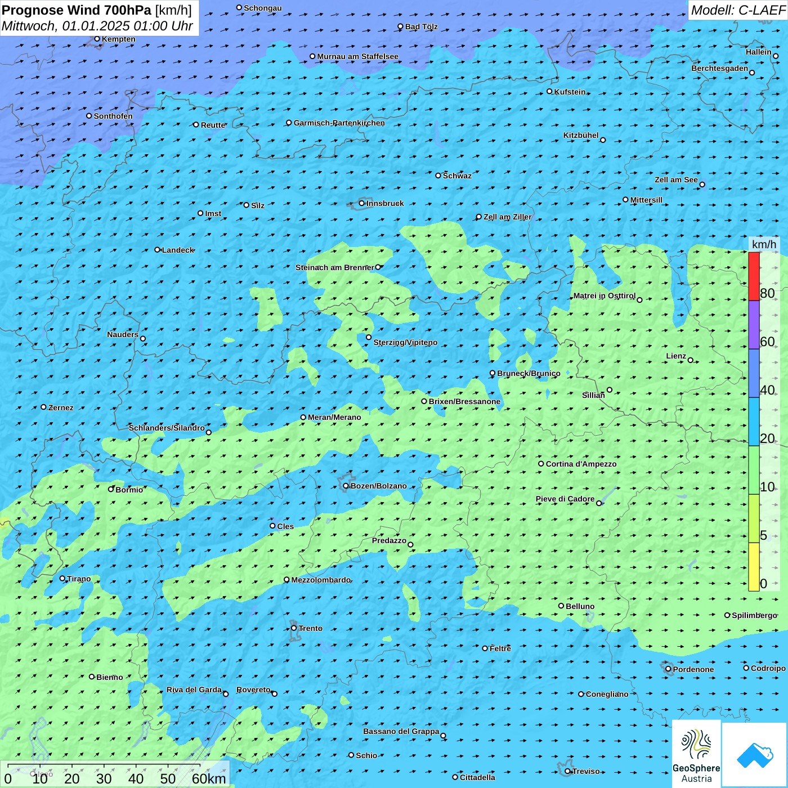The height and width of the screenshot is (788, 788).
Task: Click the Kufstein city label
Action: 570,92
